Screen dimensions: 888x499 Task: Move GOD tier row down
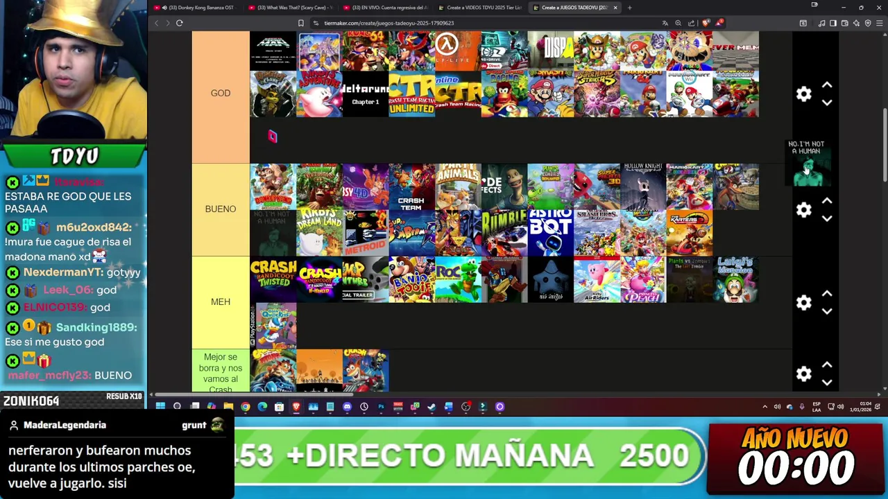tap(827, 103)
